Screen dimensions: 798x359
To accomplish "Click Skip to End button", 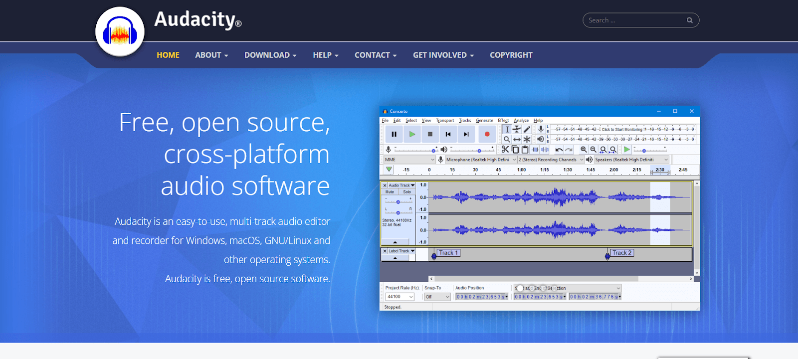I will coord(466,134).
